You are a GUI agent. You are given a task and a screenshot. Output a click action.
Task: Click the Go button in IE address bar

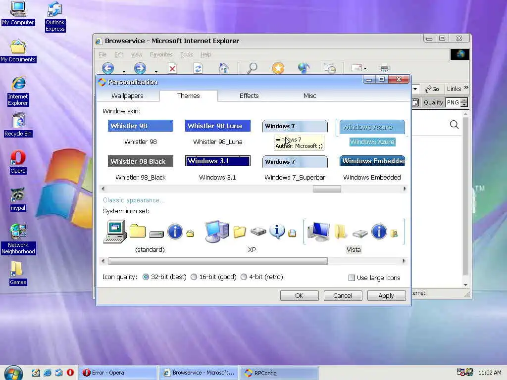click(x=432, y=89)
